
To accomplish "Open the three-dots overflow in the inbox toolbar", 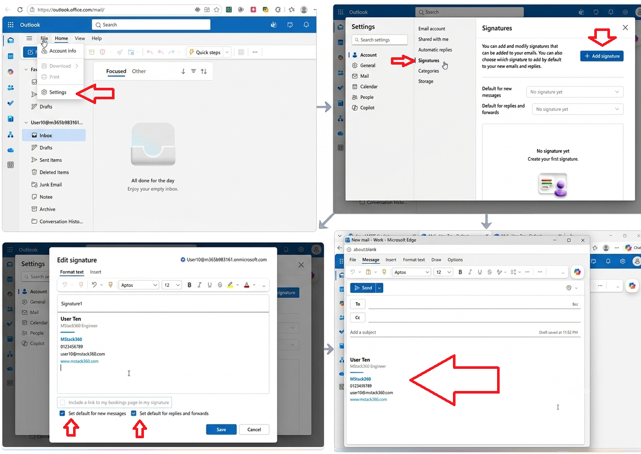I will tap(255, 52).
